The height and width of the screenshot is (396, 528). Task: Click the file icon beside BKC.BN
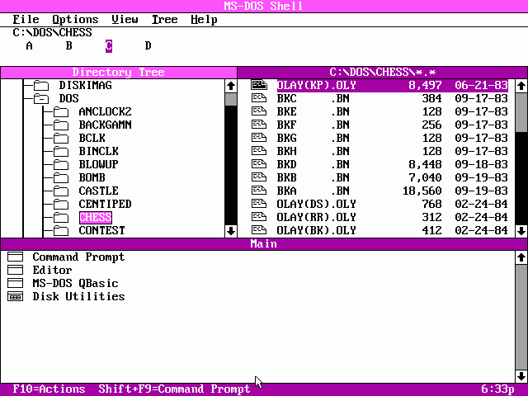258,99
